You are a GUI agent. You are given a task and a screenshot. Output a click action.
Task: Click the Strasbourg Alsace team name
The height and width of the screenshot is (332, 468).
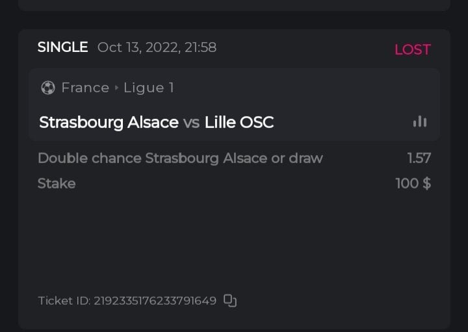click(109, 122)
